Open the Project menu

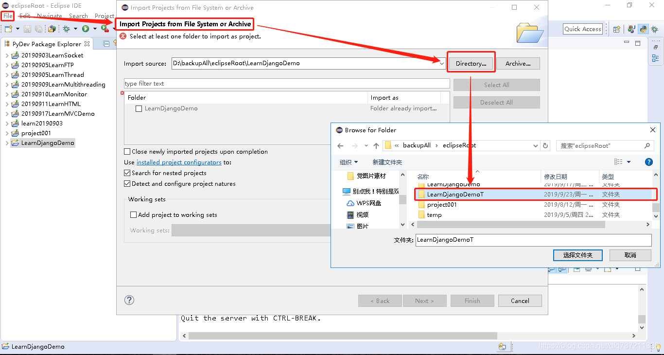click(105, 16)
